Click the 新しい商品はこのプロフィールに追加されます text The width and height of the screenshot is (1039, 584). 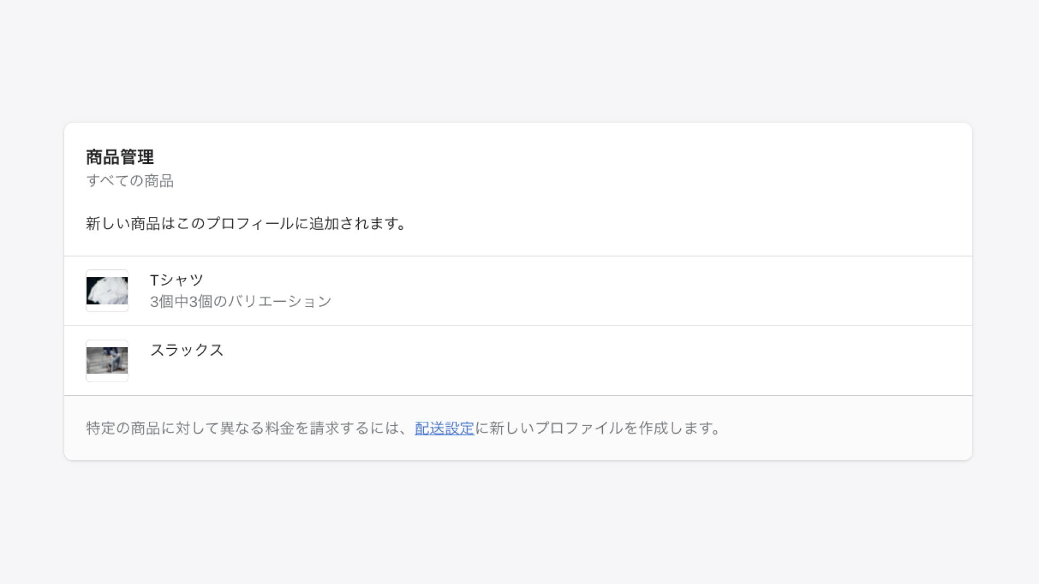[x=246, y=223]
